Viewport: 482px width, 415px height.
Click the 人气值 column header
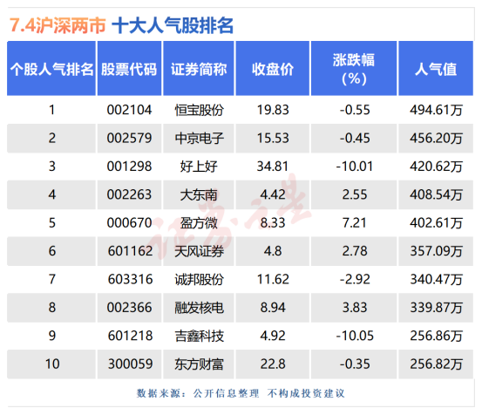(x=436, y=69)
